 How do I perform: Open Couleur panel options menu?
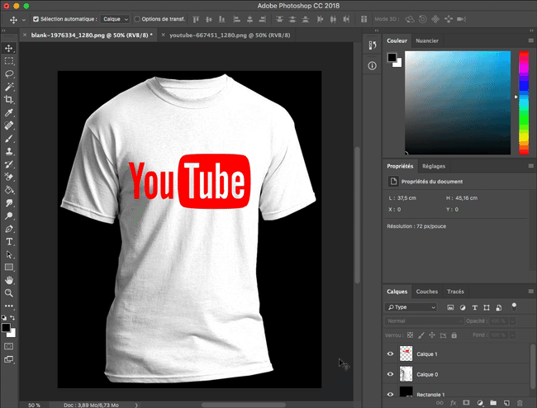[531, 40]
